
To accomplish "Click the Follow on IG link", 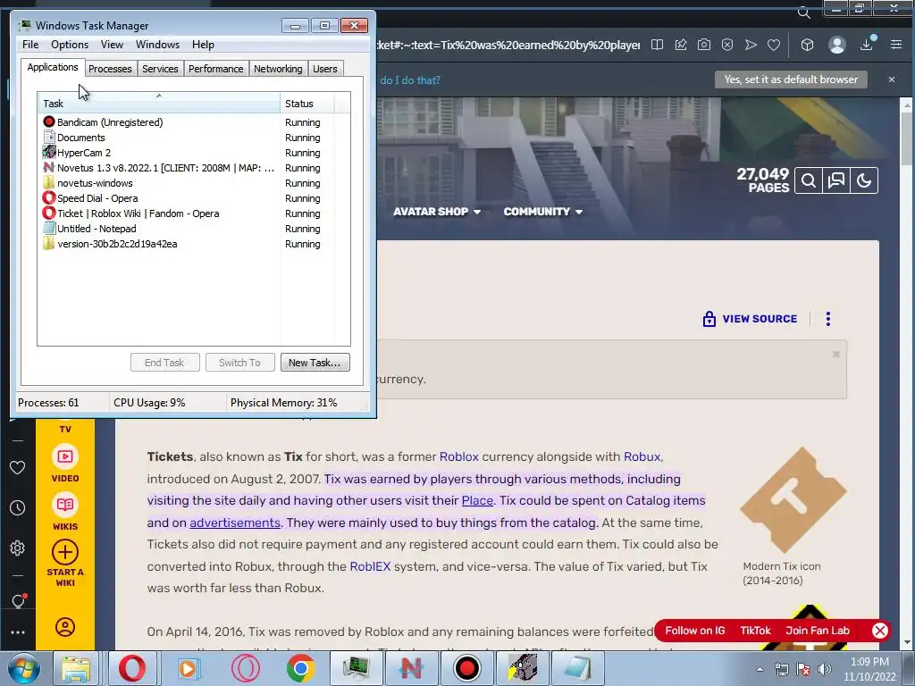I will pyautogui.click(x=695, y=631).
